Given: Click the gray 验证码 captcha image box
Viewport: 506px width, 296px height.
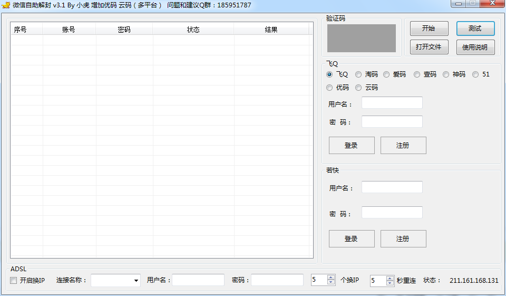Looking at the screenshot, I should 362,38.
